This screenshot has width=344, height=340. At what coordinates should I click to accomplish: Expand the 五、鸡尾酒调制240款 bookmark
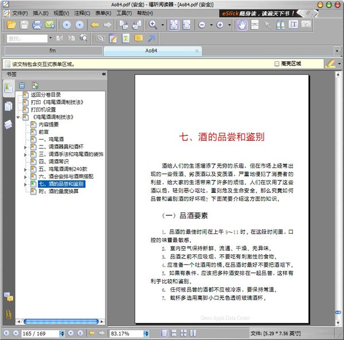click(x=25, y=169)
